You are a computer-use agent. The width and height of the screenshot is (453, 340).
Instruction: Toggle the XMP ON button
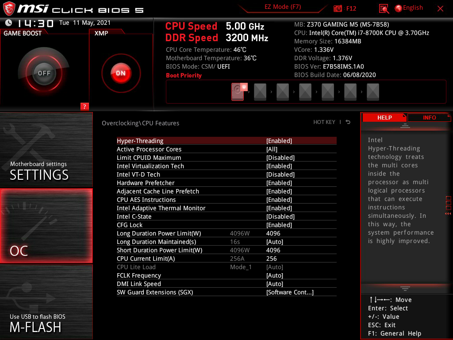coord(121,73)
